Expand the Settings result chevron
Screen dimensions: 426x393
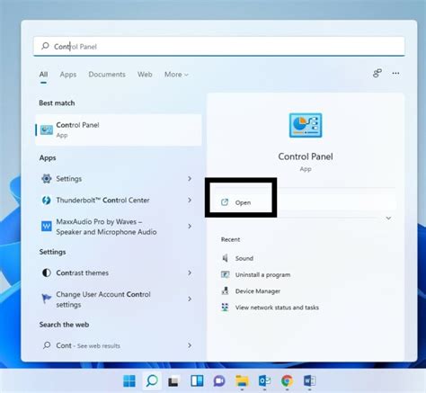click(190, 179)
